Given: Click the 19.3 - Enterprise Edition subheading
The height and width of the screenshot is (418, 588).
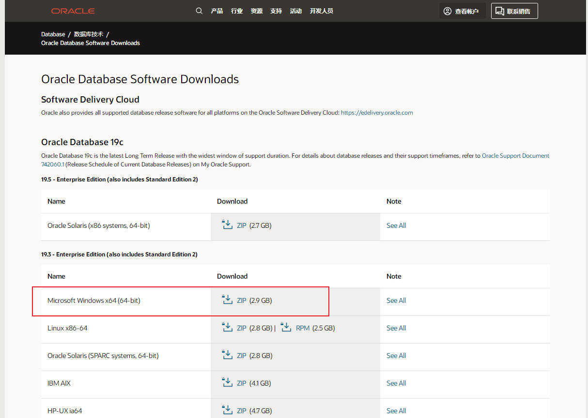Looking at the screenshot, I should click(120, 254).
